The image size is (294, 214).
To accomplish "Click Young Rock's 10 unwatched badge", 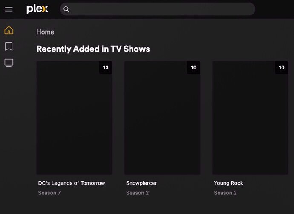I will click(x=281, y=67).
